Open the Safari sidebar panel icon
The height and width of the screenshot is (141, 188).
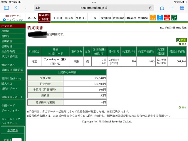tap(6, 8)
